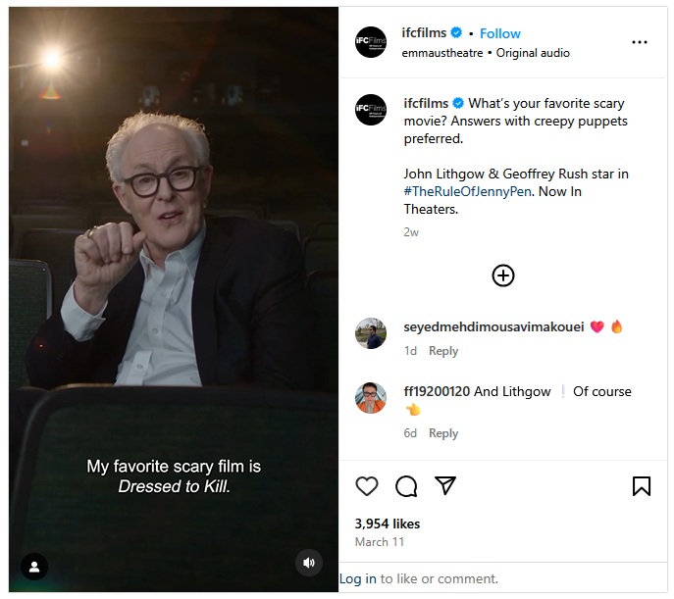This screenshot has width=674, height=599.
Task: Open ff19200120's profile picture
Action: point(371,397)
